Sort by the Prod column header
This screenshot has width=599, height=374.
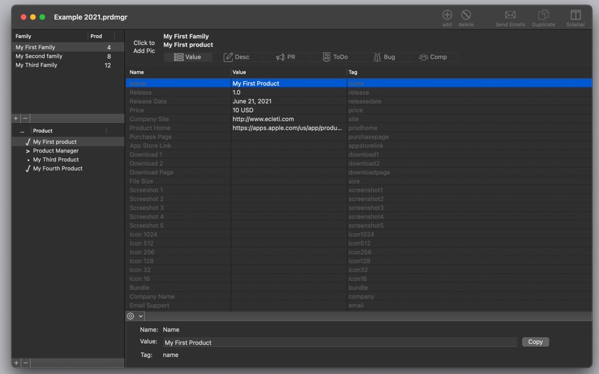pyautogui.click(x=102, y=37)
